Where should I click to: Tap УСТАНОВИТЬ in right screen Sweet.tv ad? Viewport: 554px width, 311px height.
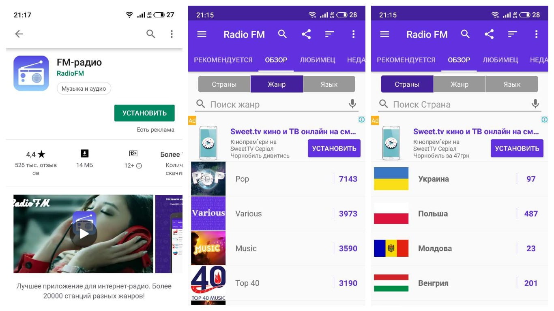coord(517,148)
